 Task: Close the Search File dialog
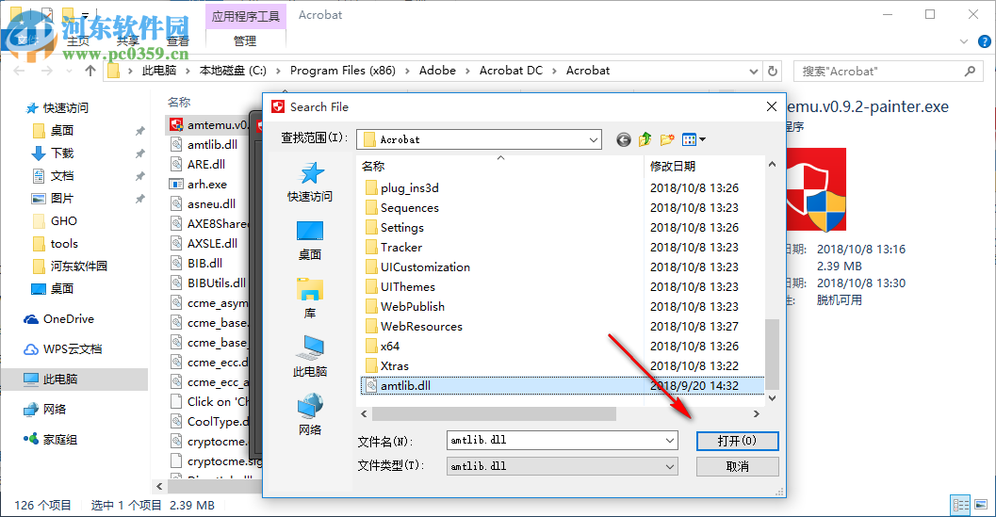(x=771, y=106)
